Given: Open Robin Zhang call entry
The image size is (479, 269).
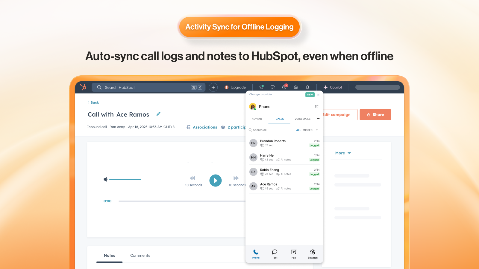Looking at the screenshot, I should coord(284,172).
